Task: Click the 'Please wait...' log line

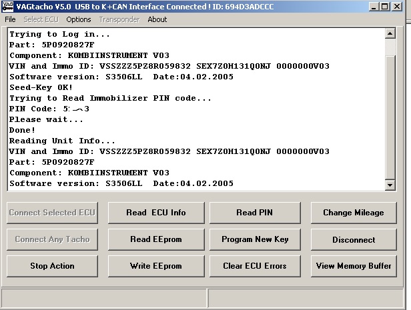Action: (46, 119)
